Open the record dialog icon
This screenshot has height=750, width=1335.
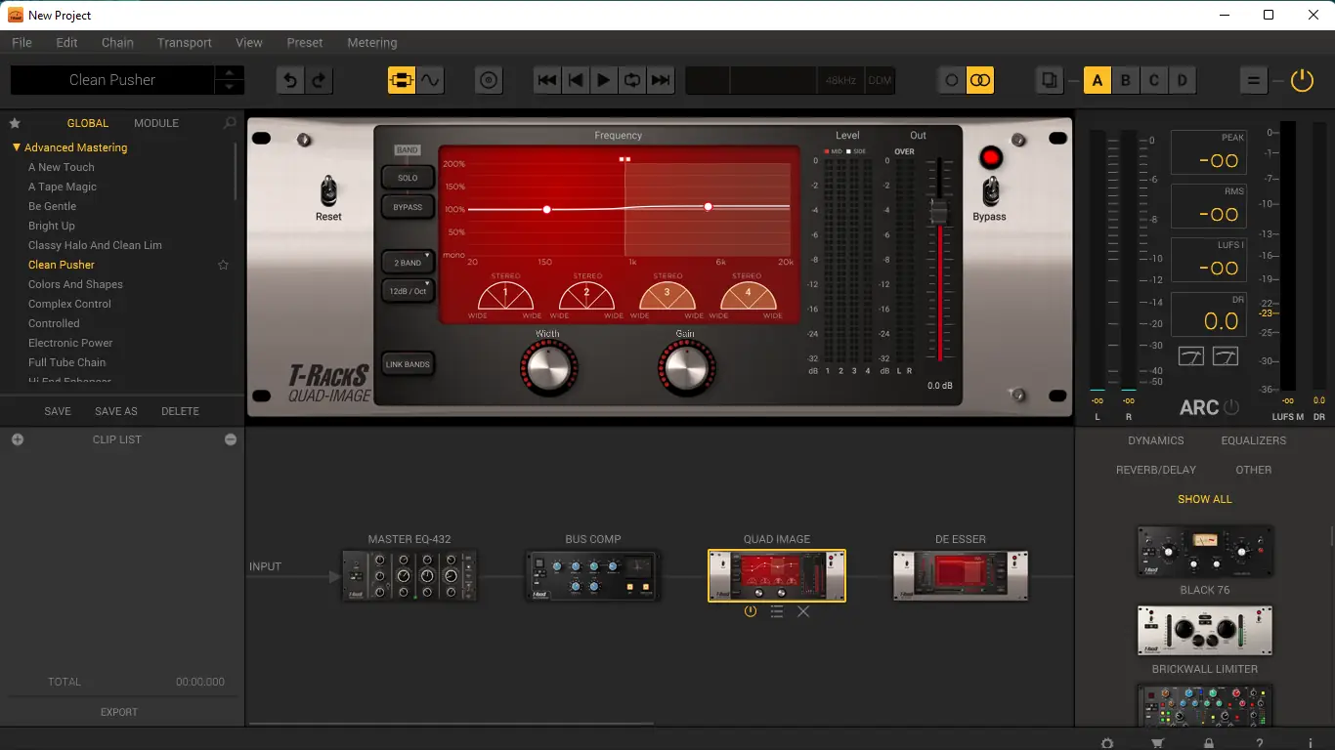[x=489, y=80]
